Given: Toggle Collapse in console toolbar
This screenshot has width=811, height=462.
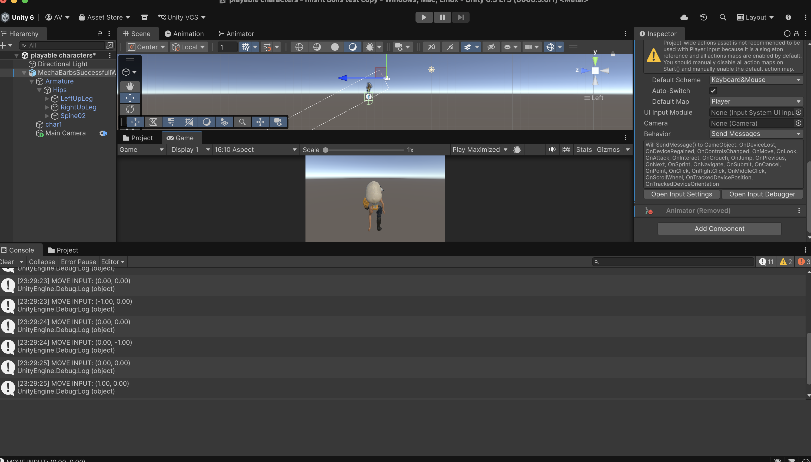Looking at the screenshot, I should pos(42,262).
